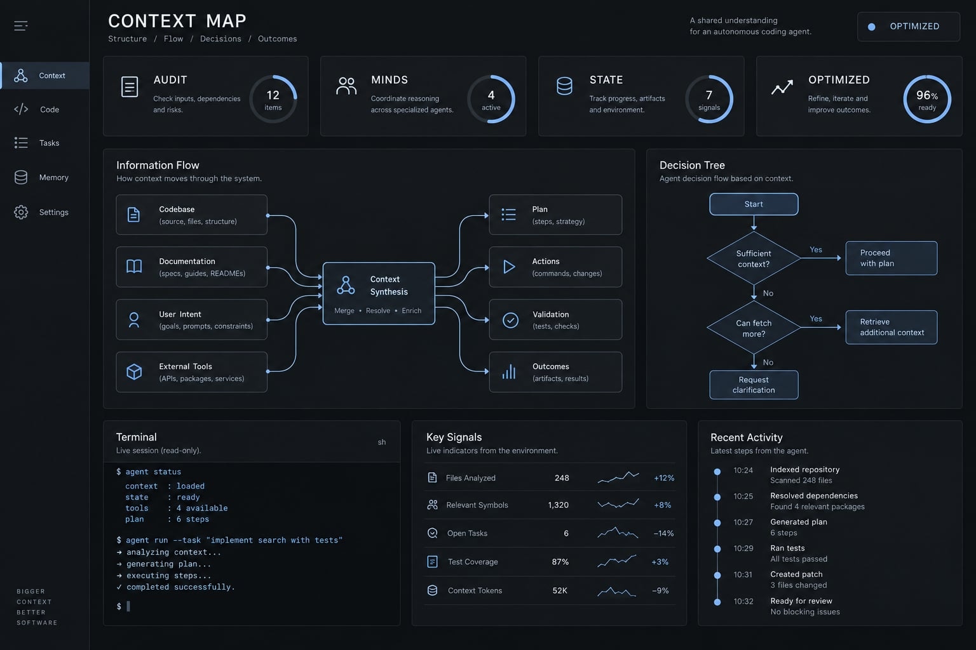Click the sh label in Terminal
Viewport: 976px width, 650px height.
382,442
